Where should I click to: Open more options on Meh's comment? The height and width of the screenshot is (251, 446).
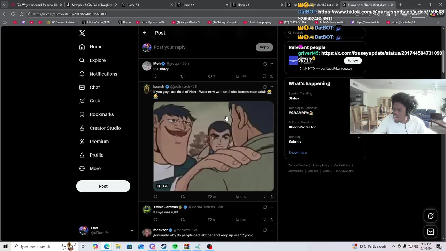click(271, 64)
